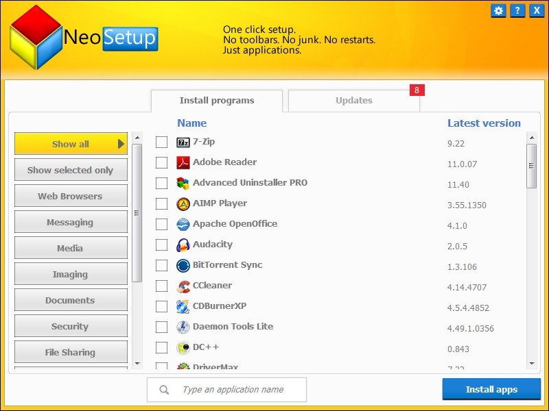Select the Audacity headphones icon
549x411 pixels.
pos(183,245)
